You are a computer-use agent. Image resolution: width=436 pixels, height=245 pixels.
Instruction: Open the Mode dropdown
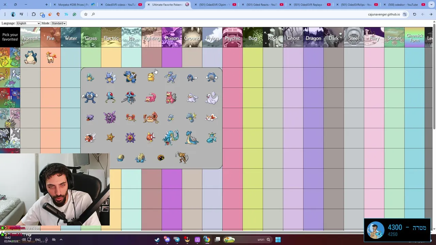pos(59,23)
